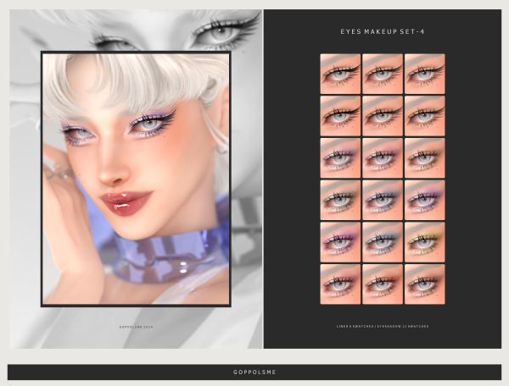This screenshot has width=509, height=386.
Task: Click the liner and eyeshadow swatches caption
Action: pos(382,325)
